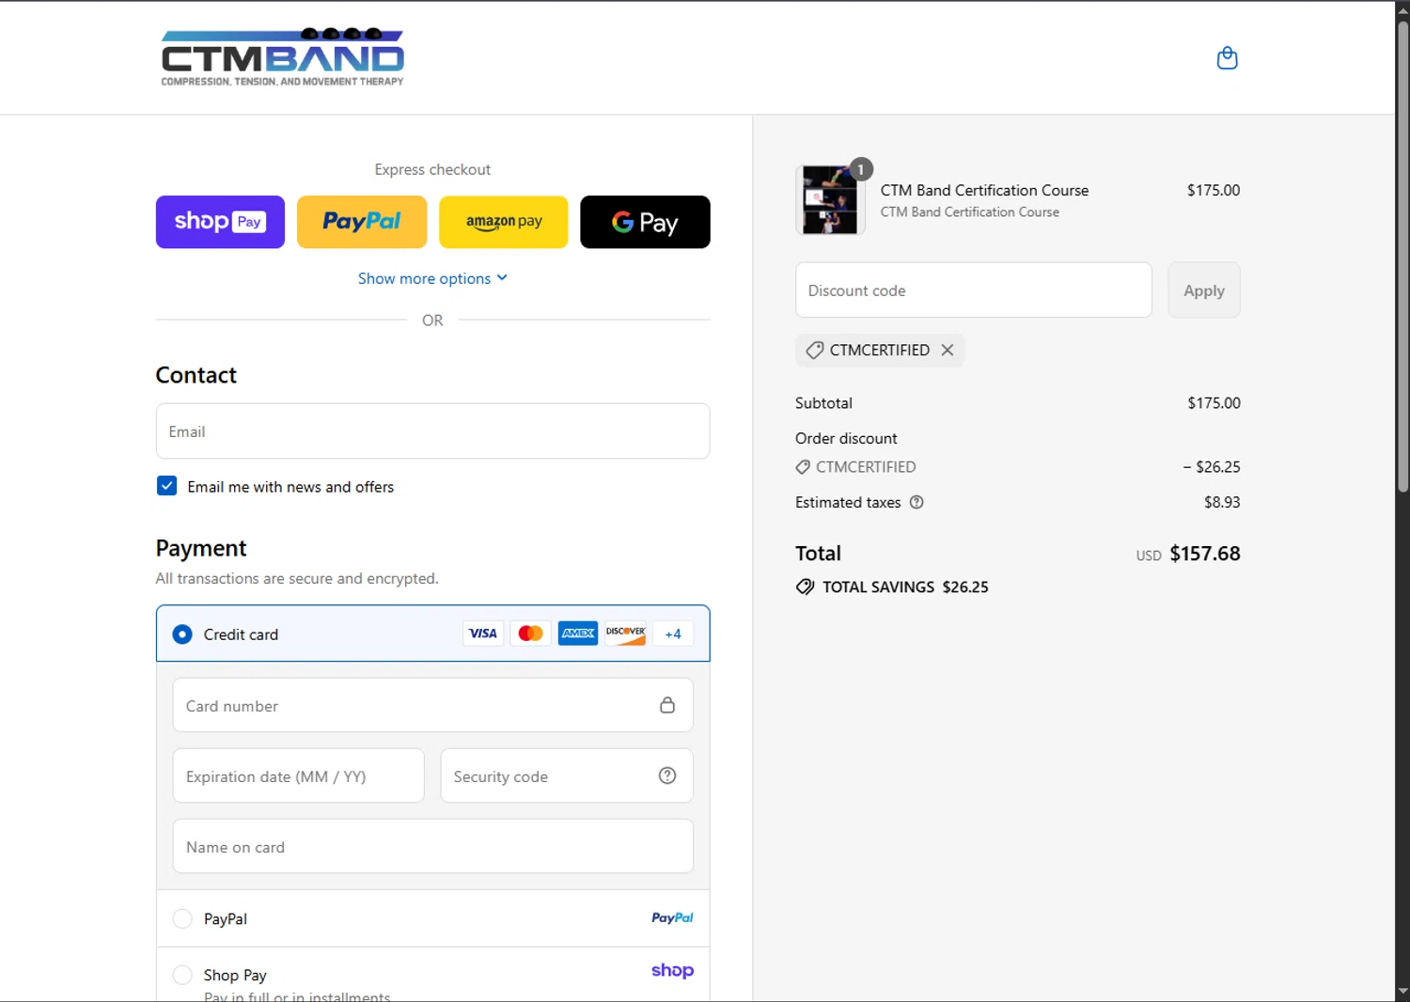Click the page scrollbar down arrow
Screen dimensions: 1410x1002
tap(1402, 991)
